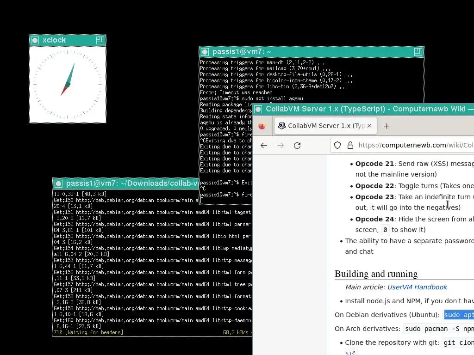Viewport: 474px width, 355px height.
Task: Click the Downloads/collab-vm terminal title text
Action: [x=132, y=184]
